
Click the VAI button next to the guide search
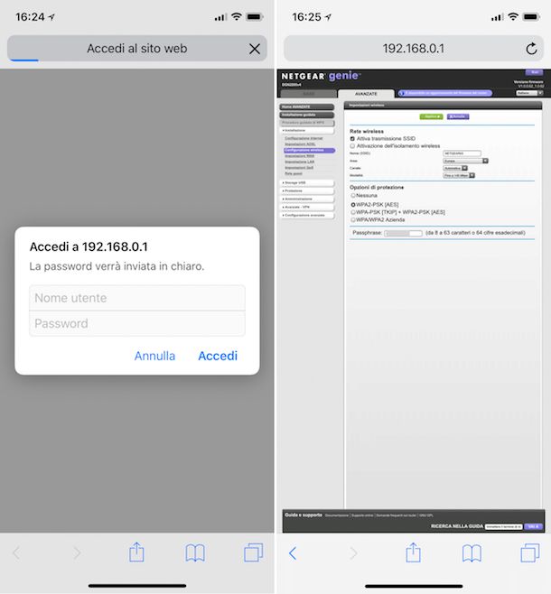pos(534,526)
